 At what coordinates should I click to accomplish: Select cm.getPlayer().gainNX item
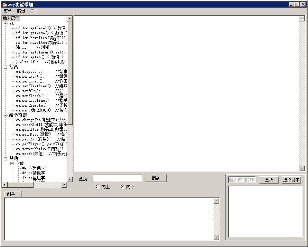click(41, 144)
